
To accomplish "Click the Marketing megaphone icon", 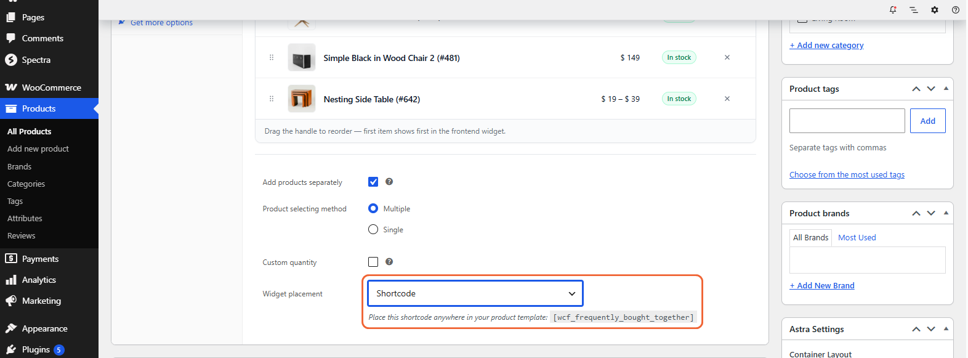I will tap(11, 301).
